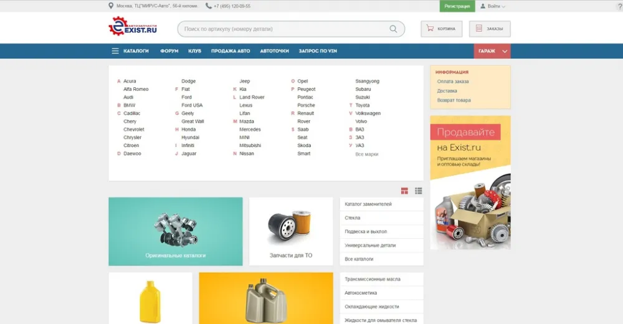The image size is (623, 324).
Task: Open the Клуб menu item
Action: click(194, 51)
